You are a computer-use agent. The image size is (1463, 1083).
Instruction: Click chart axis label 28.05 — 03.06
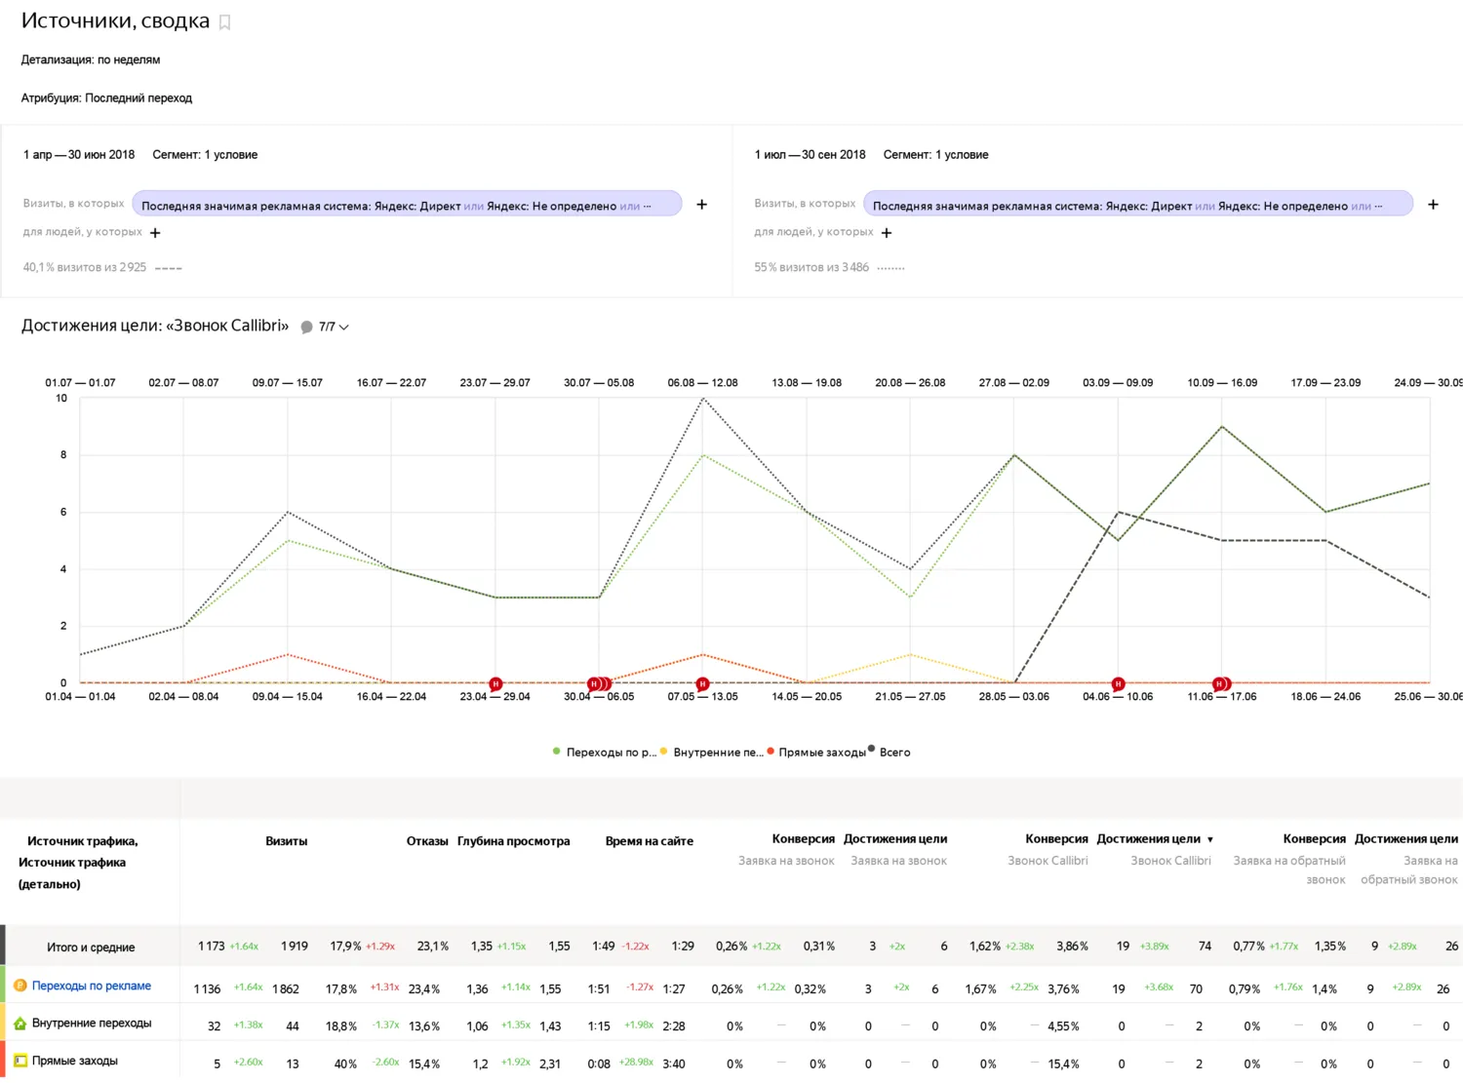tap(1014, 697)
